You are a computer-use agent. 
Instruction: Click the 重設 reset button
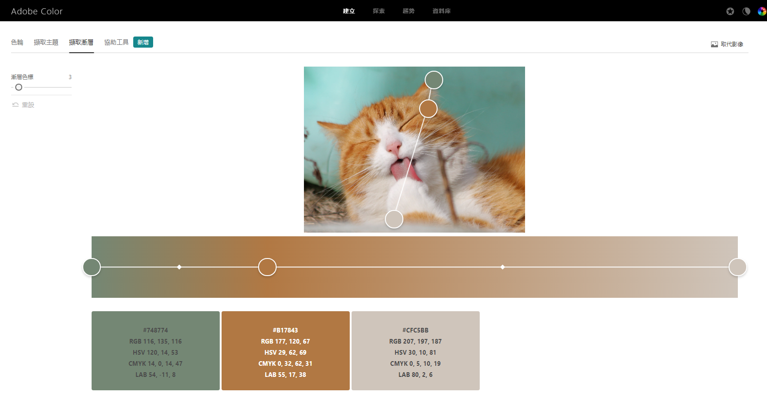coord(23,105)
